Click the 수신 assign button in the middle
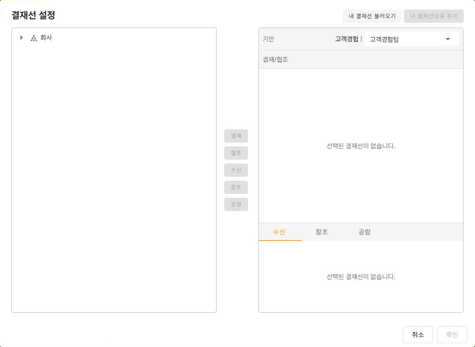Viewport: 475px width, 347px height. pyautogui.click(x=236, y=170)
